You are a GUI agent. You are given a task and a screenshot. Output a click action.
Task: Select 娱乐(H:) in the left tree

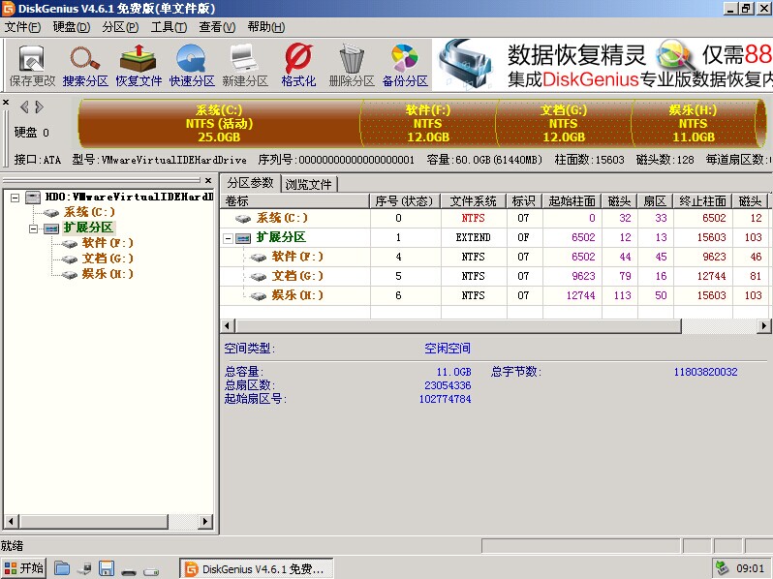point(108,274)
